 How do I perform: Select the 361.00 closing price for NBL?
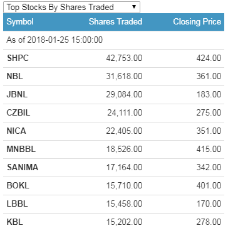point(209,76)
